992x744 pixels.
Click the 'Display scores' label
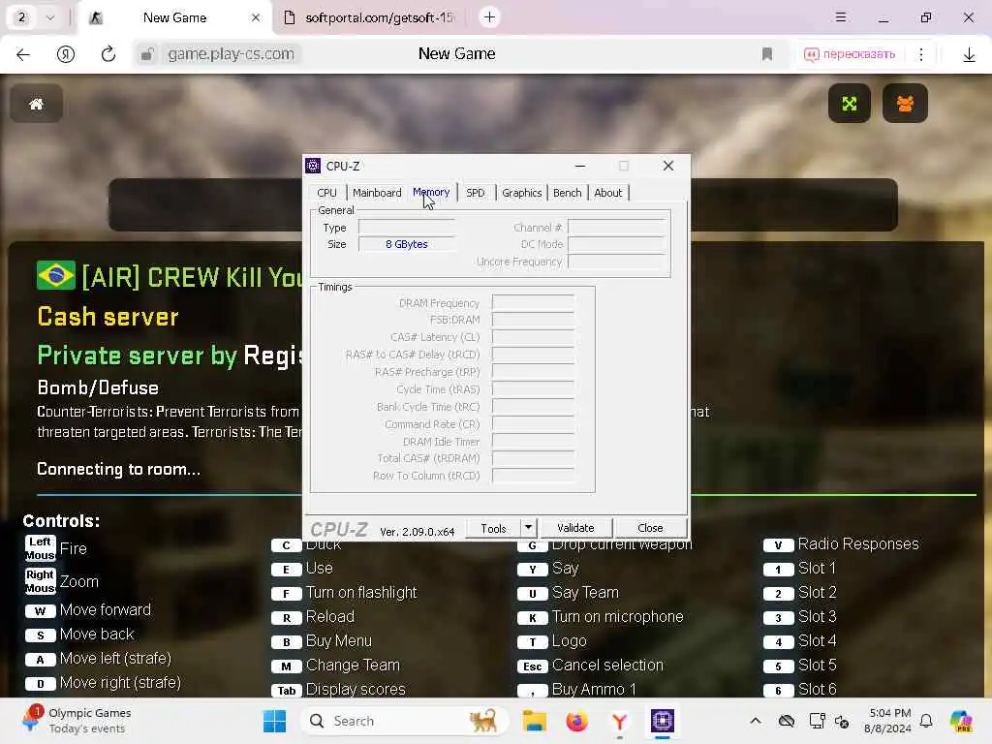356,689
